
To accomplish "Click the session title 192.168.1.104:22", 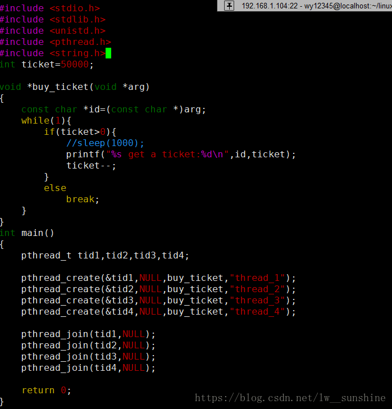I will click(x=270, y=6).
